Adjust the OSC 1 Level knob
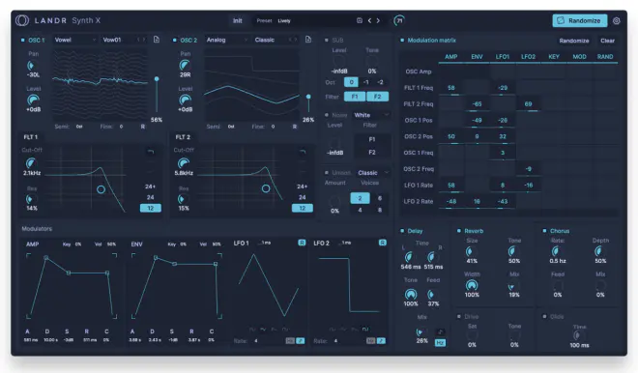The width and height of the screenshot is (638, 373). (x=33, y=100)
